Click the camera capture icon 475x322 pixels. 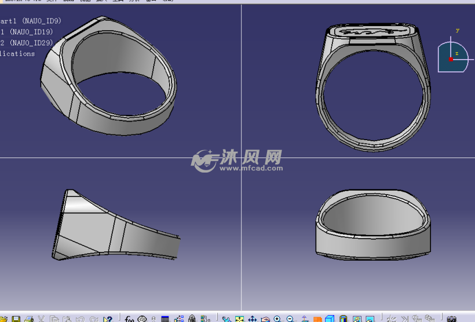(452, 319)
